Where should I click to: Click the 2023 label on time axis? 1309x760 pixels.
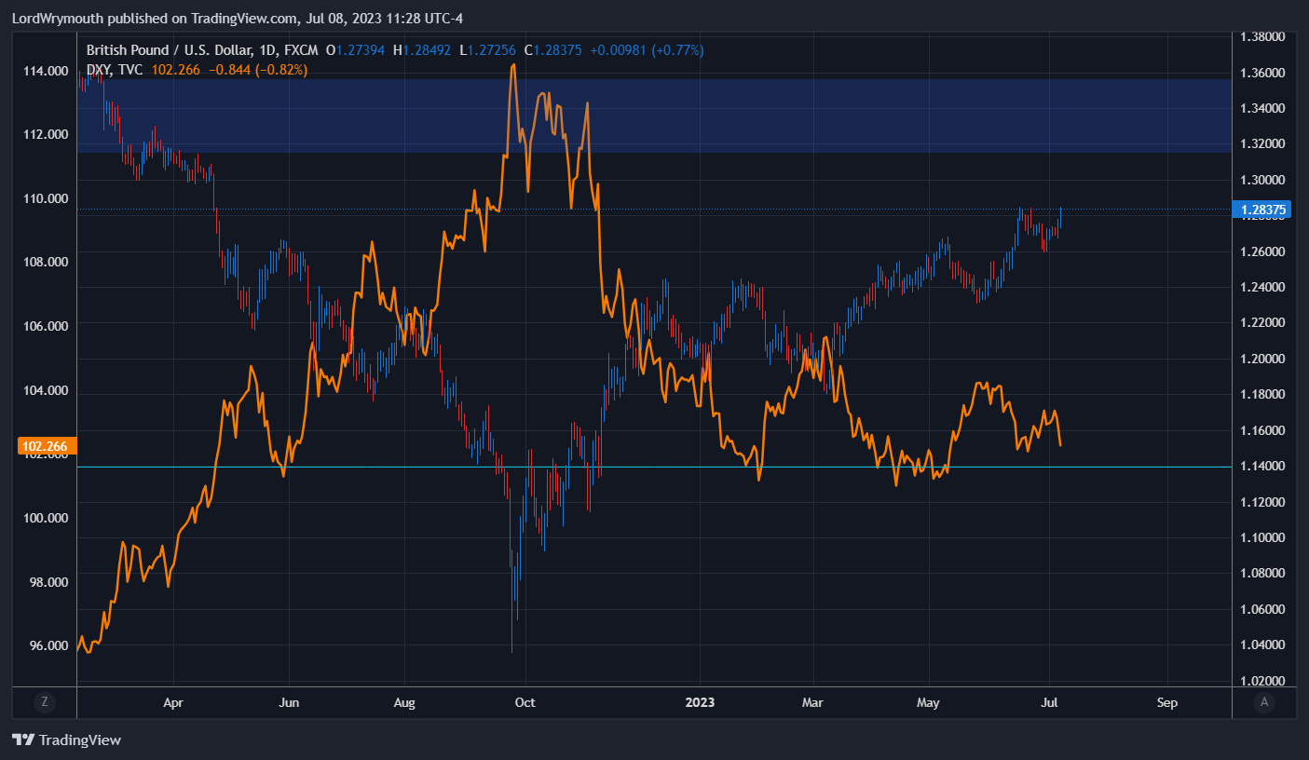[x=699, y=703]
